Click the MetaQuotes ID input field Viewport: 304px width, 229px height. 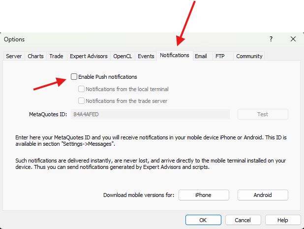coord(150,114)
